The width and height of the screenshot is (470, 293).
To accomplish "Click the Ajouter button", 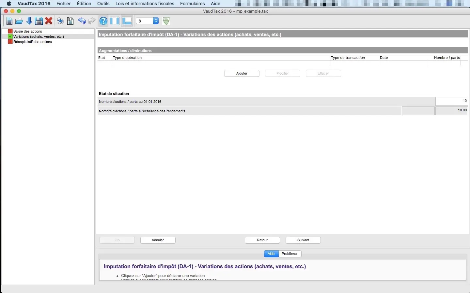I will tap(242, 74).
